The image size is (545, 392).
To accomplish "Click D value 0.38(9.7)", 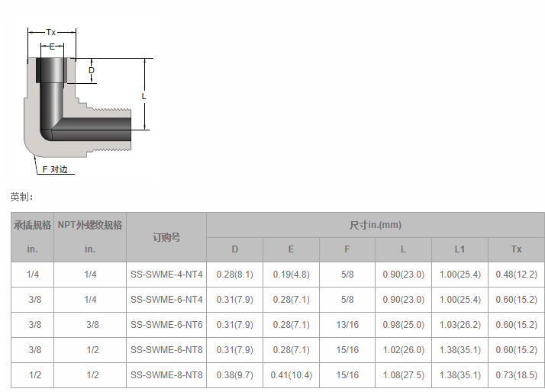I will pos(235,375).
